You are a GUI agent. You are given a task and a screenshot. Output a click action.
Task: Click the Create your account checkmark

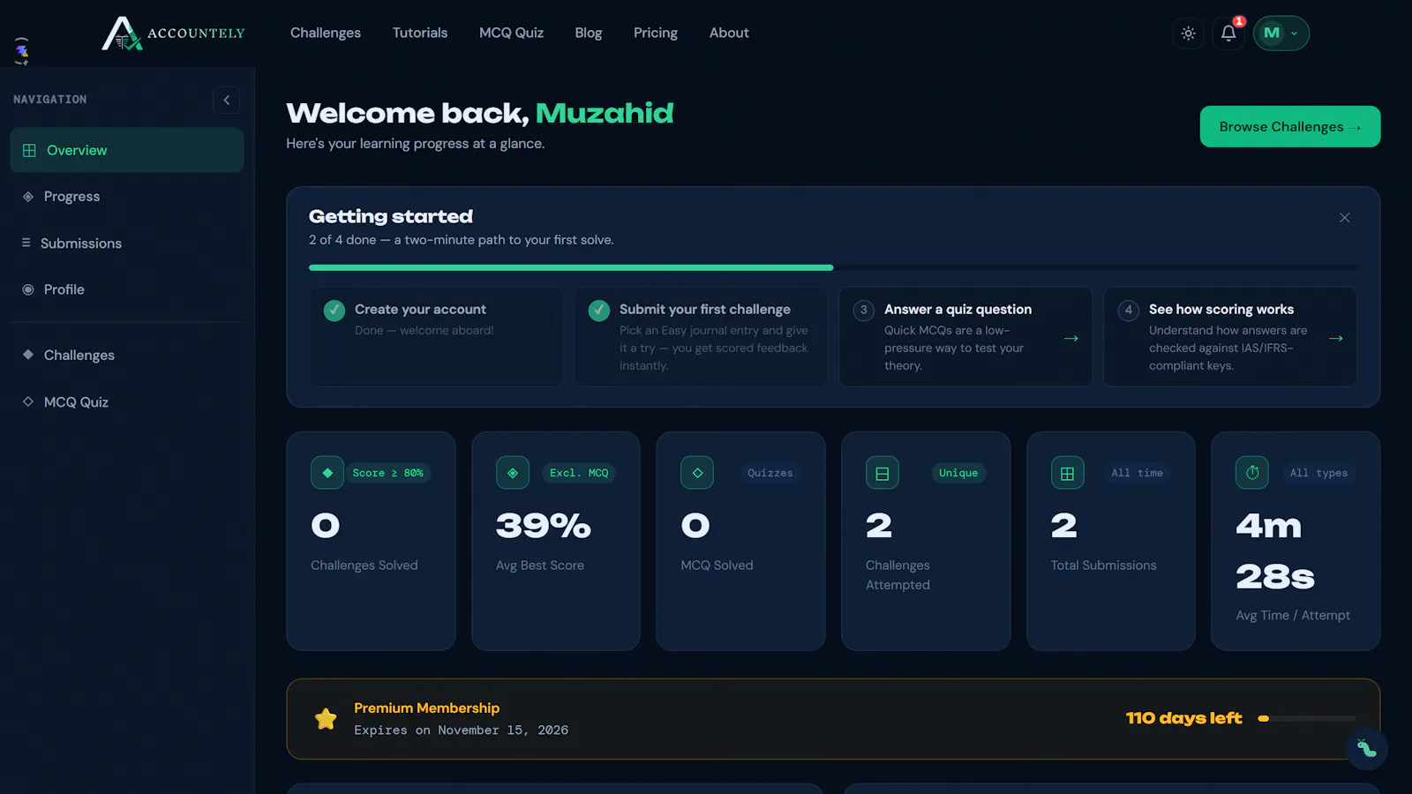(x=334, y=311)
